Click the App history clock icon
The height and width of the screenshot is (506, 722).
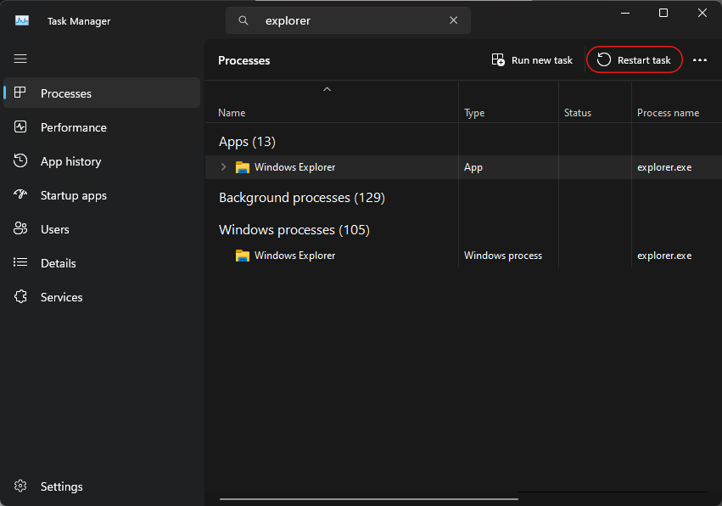pyautogui.click(x=20, y=160)
